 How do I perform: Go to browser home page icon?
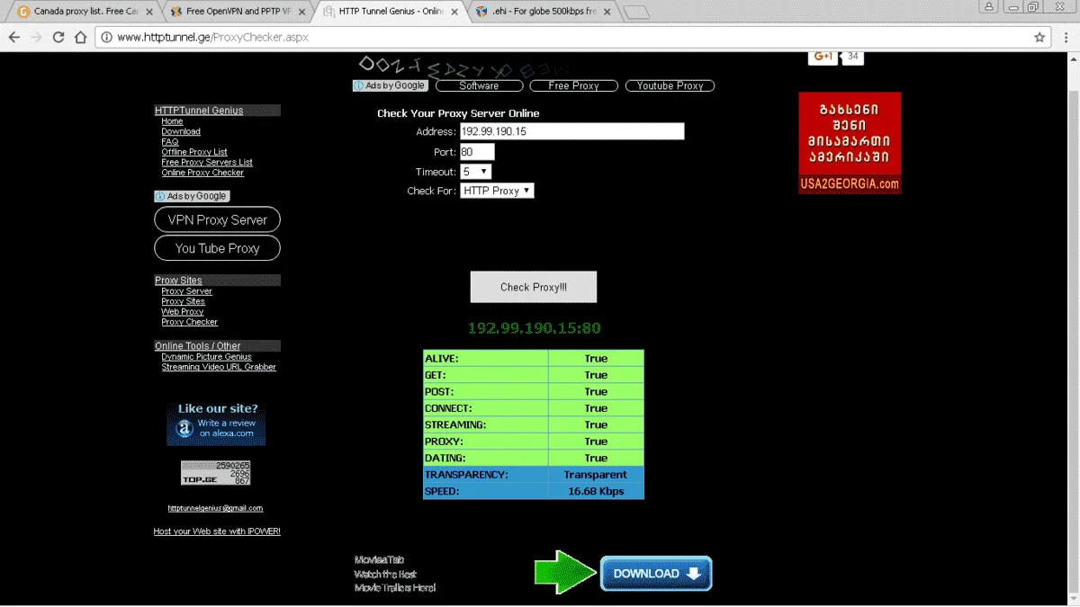coord(80,38)
